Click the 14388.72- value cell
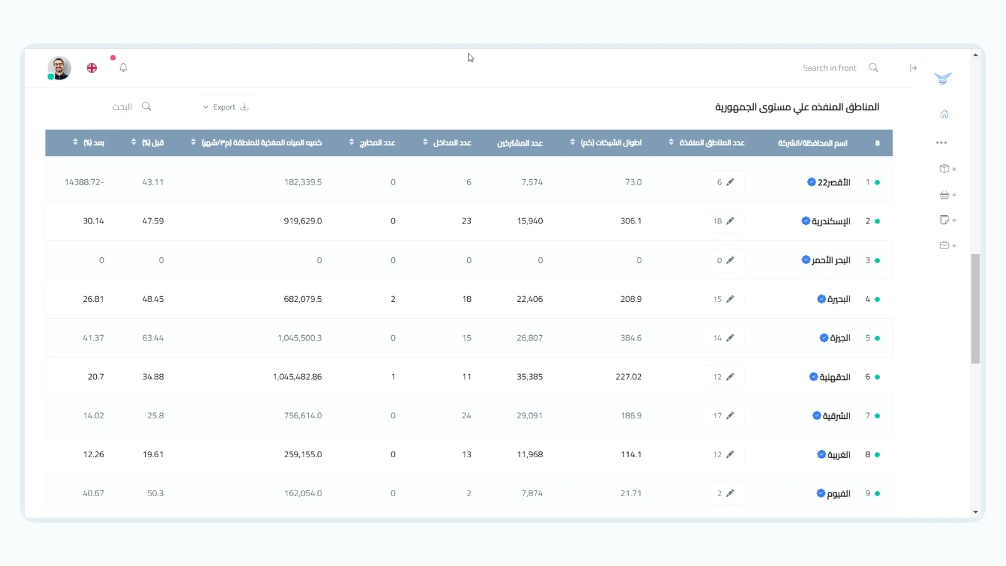 pos(84,182)
